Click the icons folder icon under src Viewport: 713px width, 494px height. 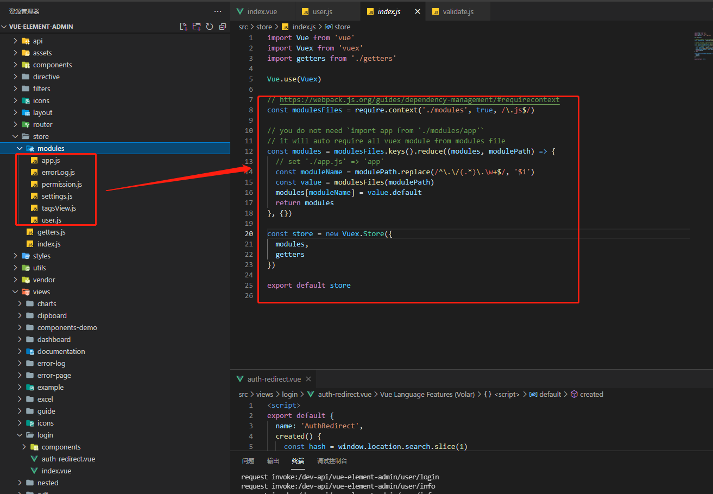(26, 100)
